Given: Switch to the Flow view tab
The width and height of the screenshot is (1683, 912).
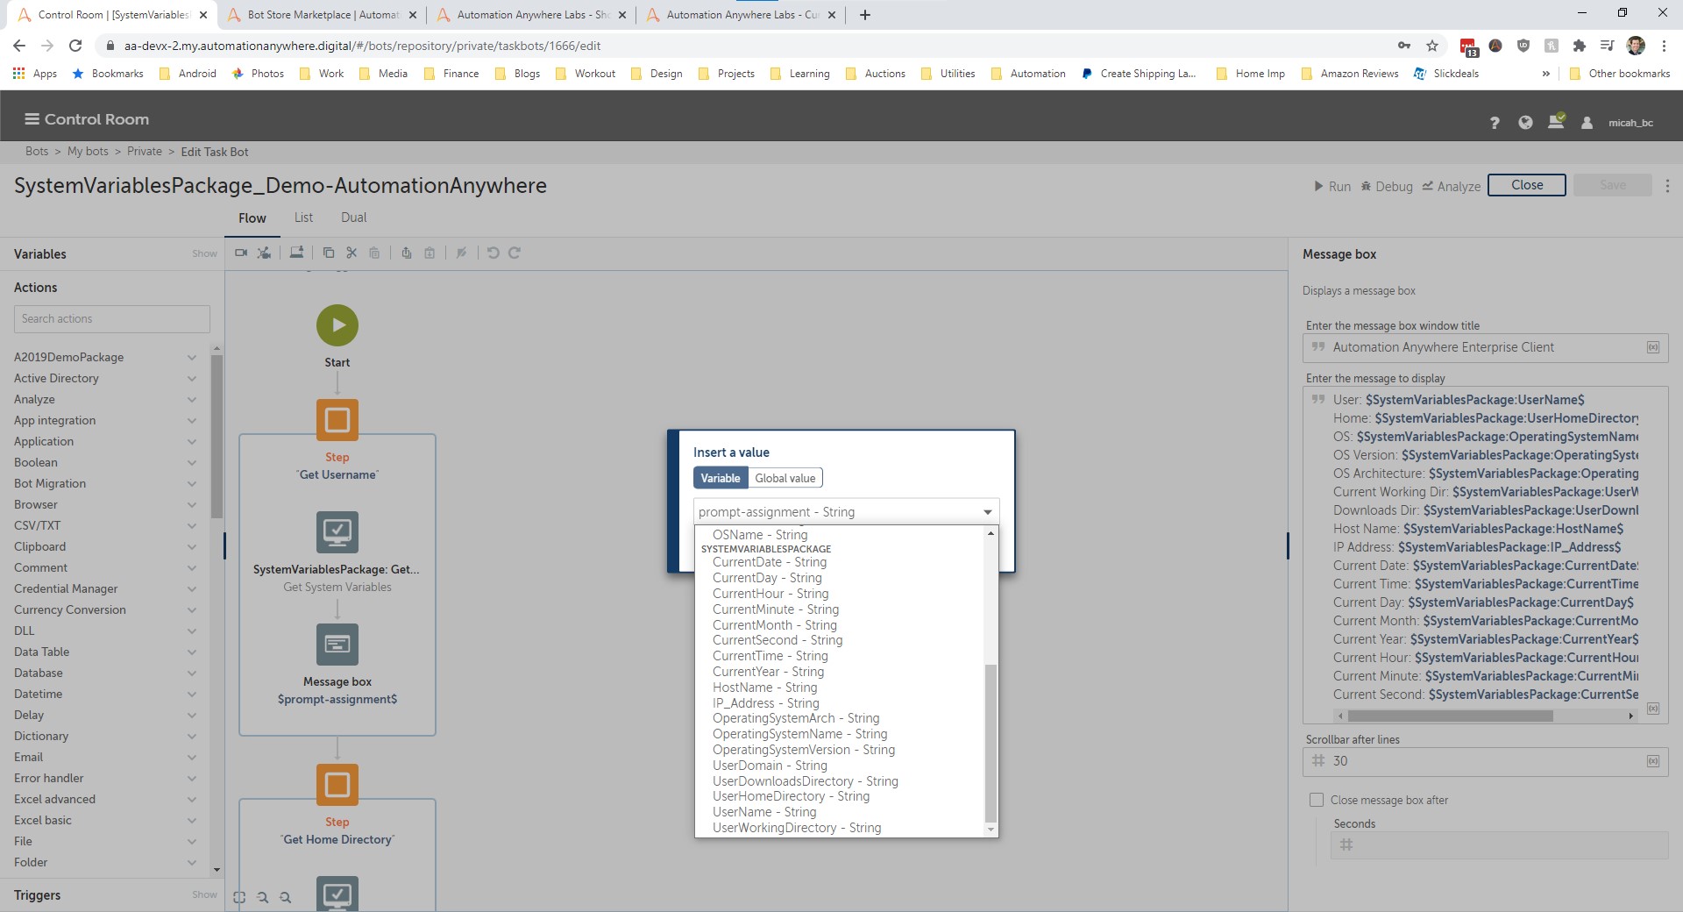Looking at the screenshot, I should (x=252, y=218).
